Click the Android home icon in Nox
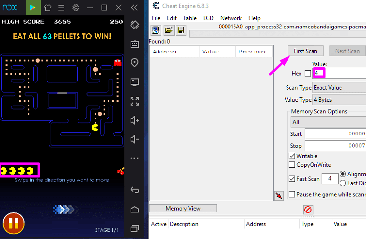 coord(135,210)
